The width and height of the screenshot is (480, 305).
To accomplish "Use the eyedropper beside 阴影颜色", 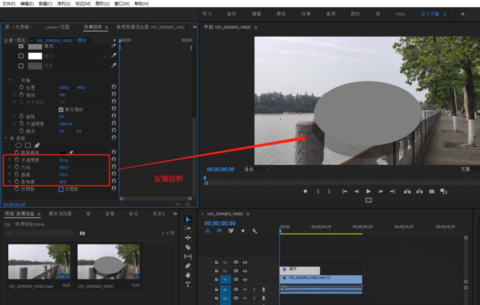I will 70,153.
